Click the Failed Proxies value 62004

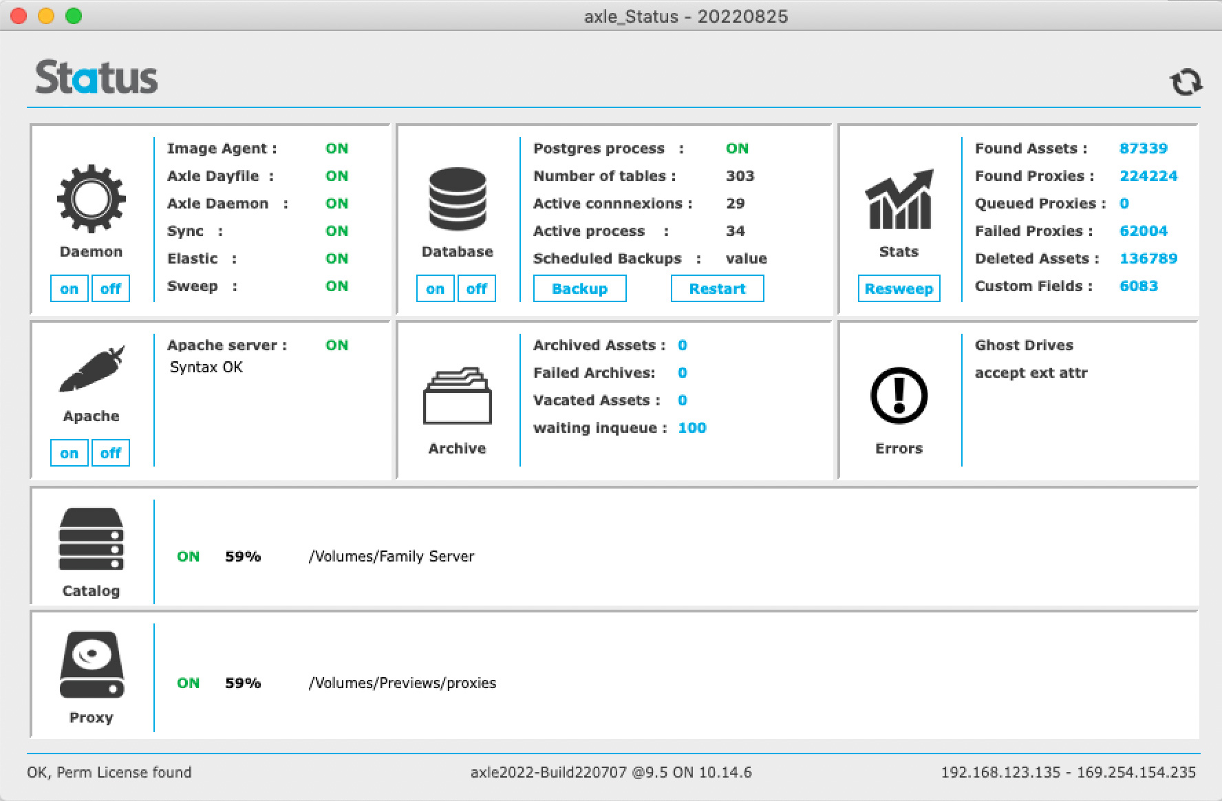[1144, 231]
